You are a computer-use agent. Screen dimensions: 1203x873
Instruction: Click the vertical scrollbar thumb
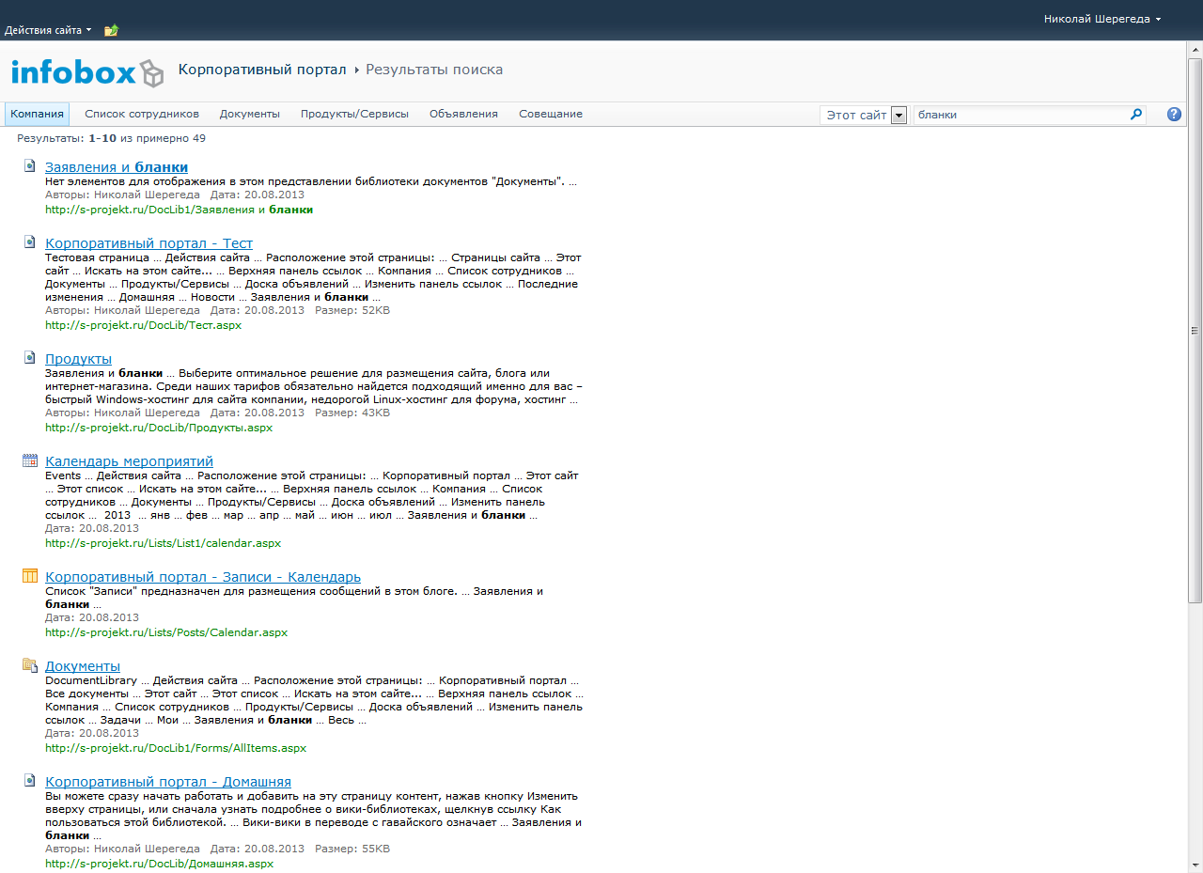(x=1195, y=329)
